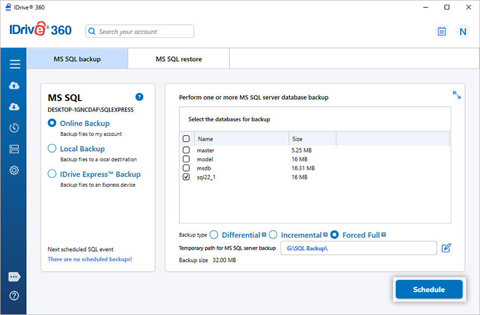480x315 pixels.
Task: Click the Schedule button
Action: 429,289
